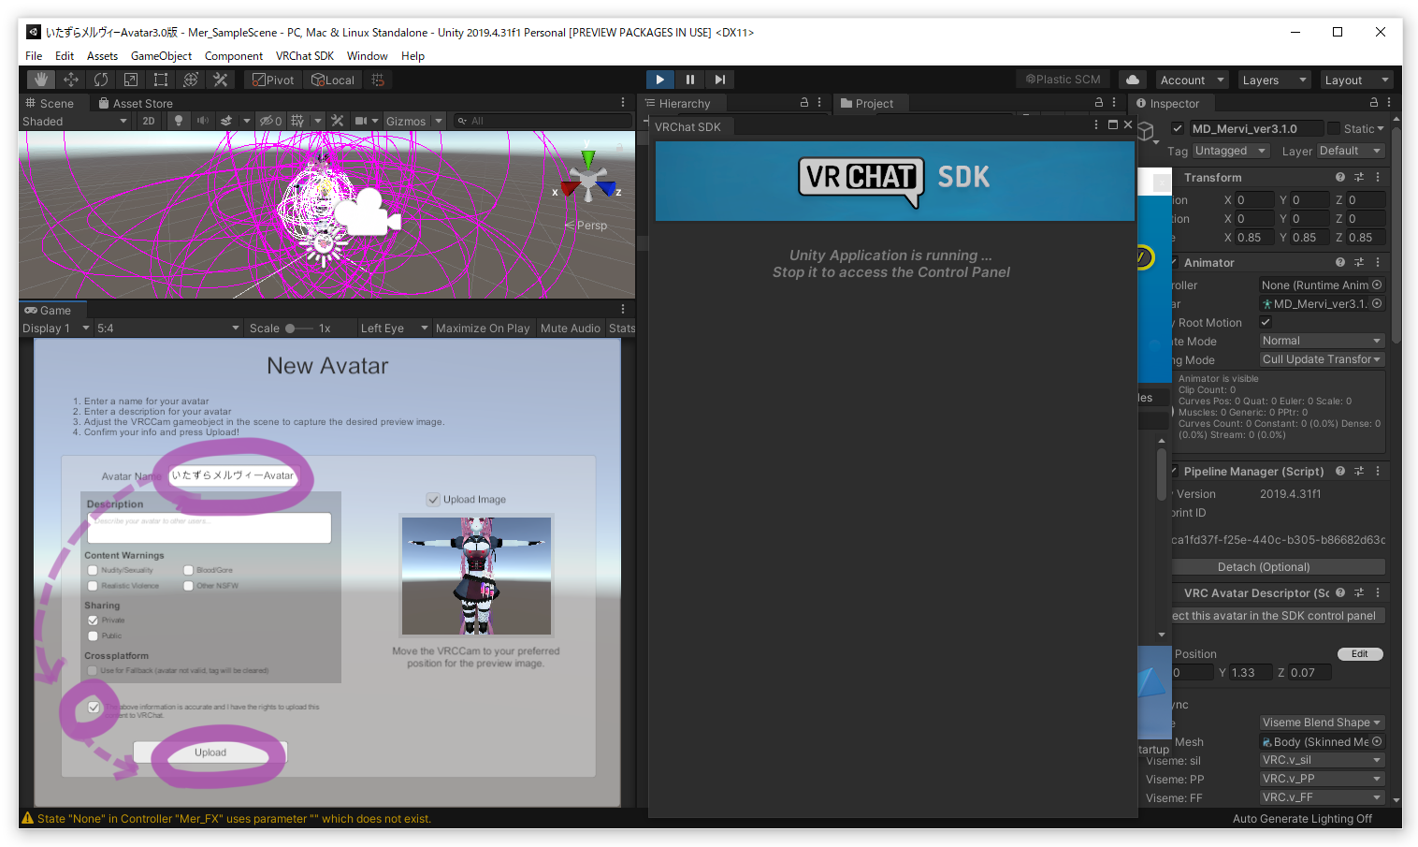The image size is (1418, 847).
Task: Adjust the Game view Scale slider
Action: click(x=299, y=329)
